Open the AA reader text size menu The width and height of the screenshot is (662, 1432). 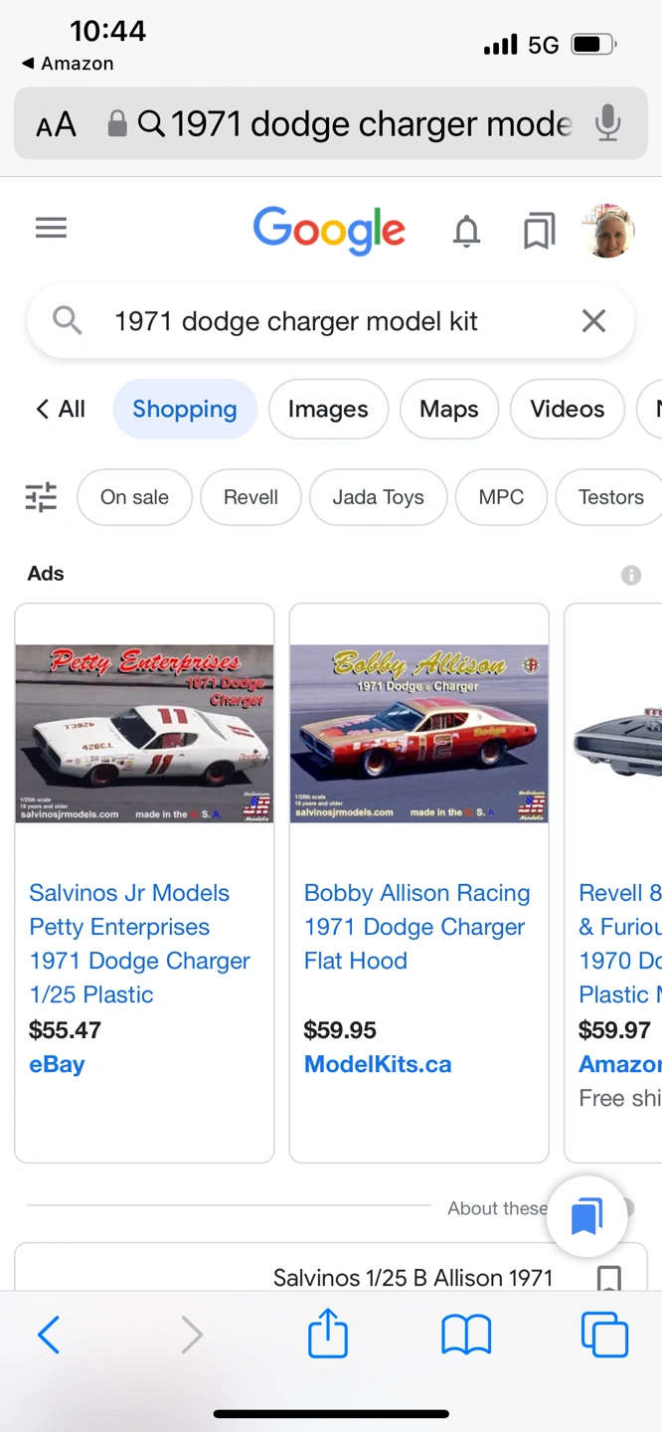[56, 125]
